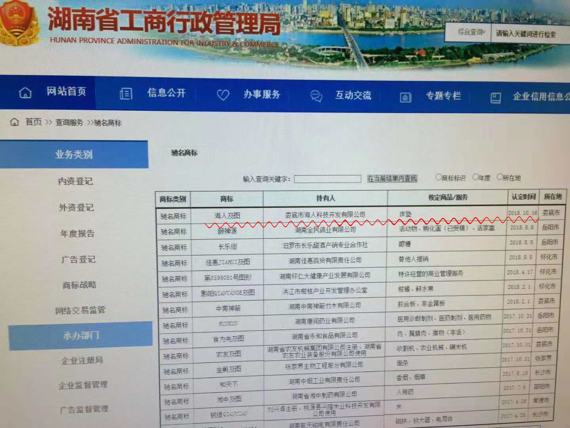Click the home icon beside 网站首页
570x428 pixels.
[25, 93]
